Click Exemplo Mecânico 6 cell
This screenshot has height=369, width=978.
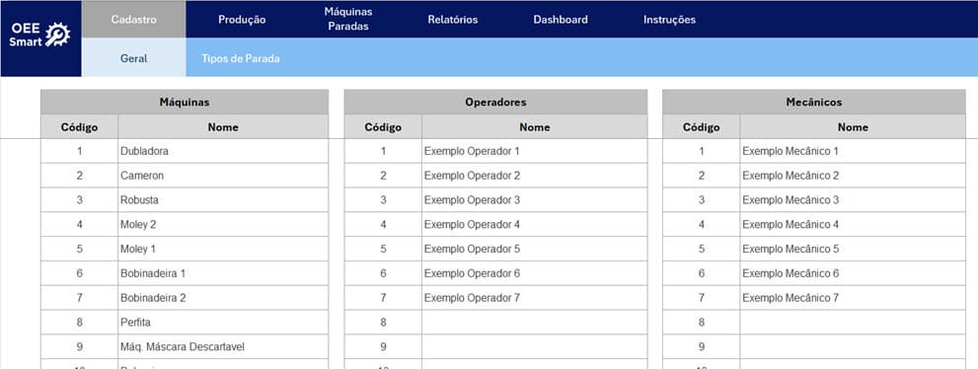tap(853, 273)
